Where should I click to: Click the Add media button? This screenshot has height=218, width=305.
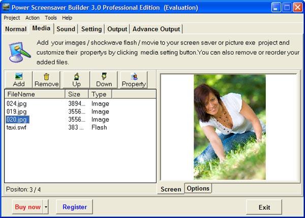pos(19,80)
